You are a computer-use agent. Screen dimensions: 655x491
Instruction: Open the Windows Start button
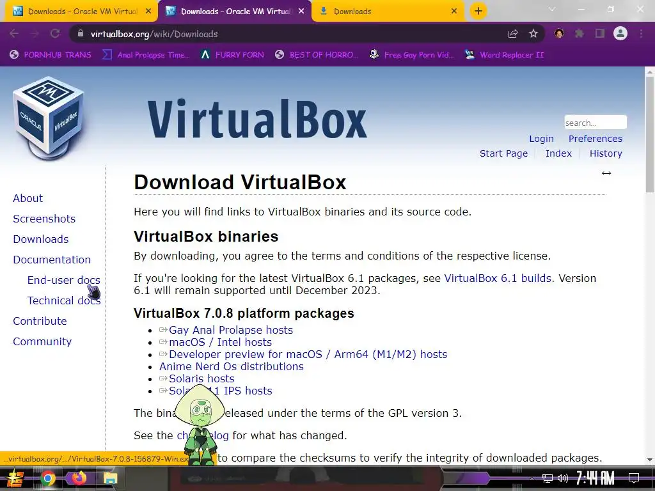pos(15,478)
